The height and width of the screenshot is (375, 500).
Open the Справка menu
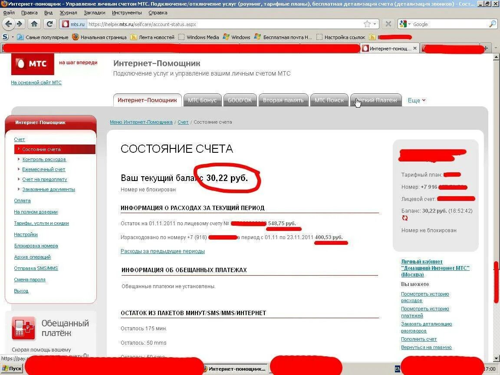[158, 13]
